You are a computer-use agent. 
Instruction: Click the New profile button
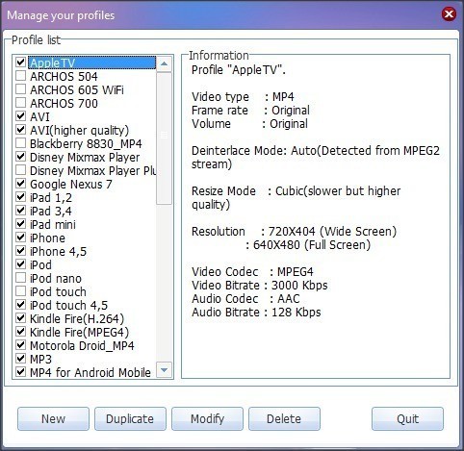(53, 418)
